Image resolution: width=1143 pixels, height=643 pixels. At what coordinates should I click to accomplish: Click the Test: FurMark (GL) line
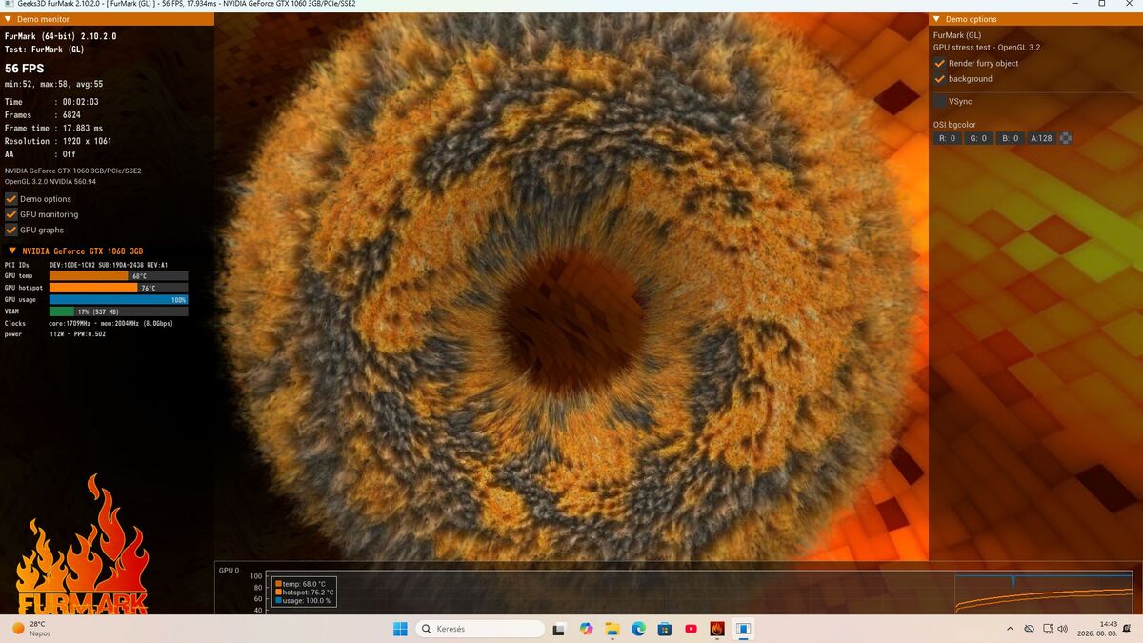[x=46, y=49]
